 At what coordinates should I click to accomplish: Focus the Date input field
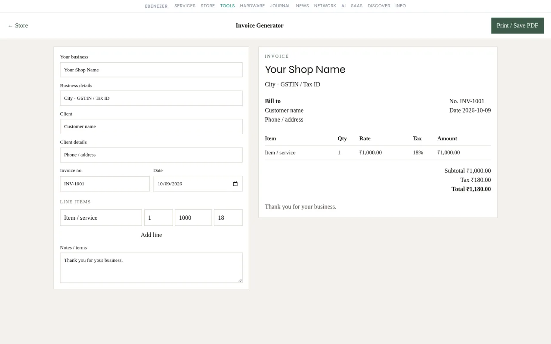tap(198, 184)
